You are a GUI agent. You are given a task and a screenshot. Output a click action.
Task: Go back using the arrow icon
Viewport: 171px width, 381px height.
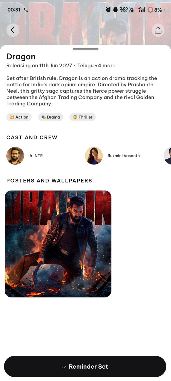click(x=13, y=30)
